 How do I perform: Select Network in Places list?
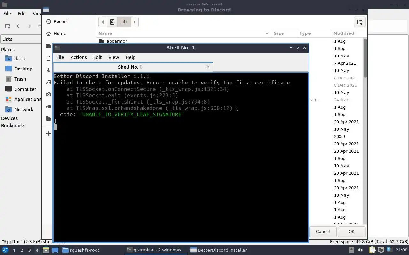(24, 110)
